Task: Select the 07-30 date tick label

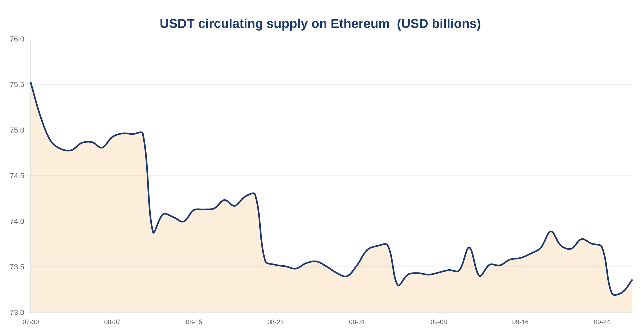Action: 31,322
